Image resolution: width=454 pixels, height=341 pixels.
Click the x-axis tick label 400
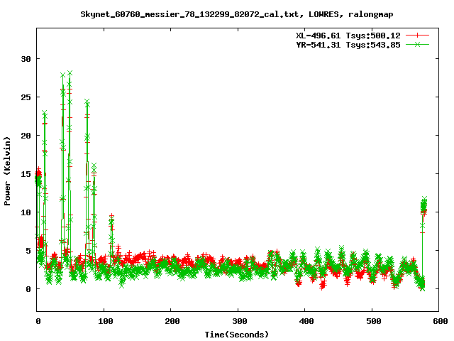coord(306,321)
